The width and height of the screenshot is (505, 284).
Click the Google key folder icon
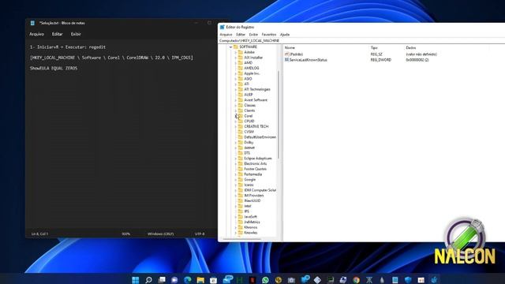240,180
